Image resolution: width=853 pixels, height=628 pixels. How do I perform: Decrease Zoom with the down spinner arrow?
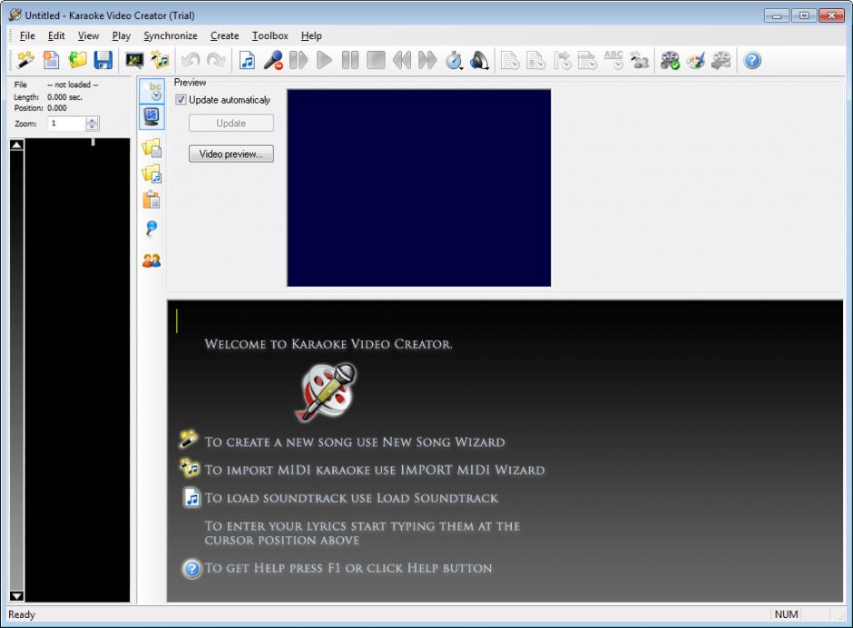pyautogui.click(x=93, y=127)
